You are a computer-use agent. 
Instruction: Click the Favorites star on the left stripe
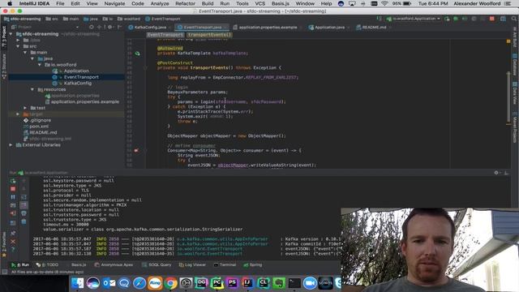4,255
